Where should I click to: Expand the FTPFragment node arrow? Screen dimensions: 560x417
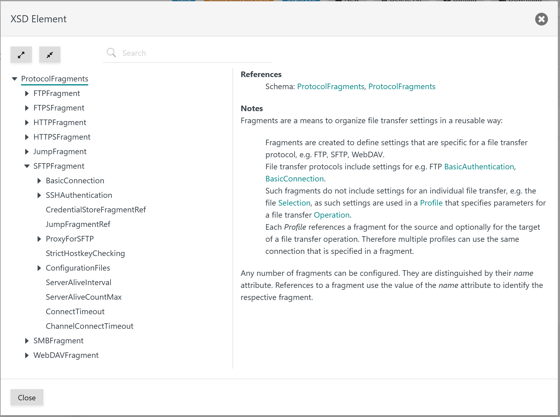(x=27, y=93)
